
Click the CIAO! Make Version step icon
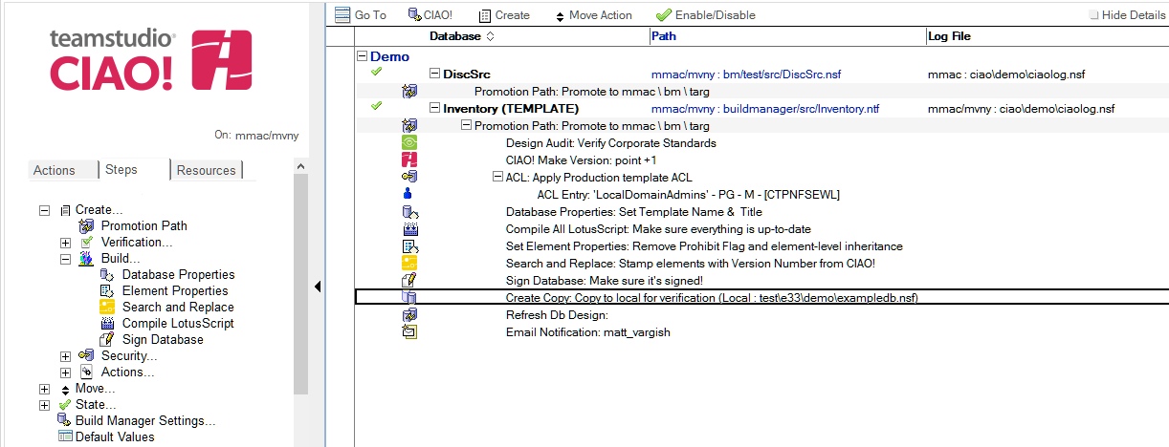[409, 160]
